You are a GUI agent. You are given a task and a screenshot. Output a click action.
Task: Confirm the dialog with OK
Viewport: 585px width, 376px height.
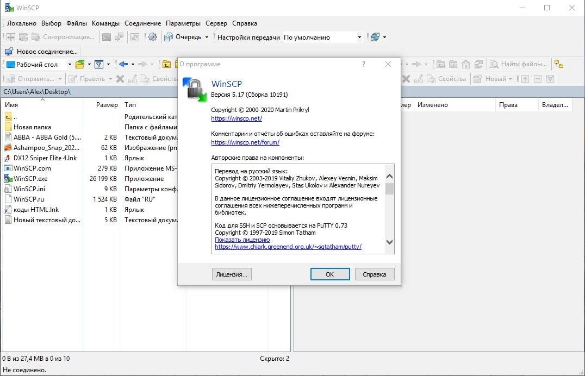330,274
